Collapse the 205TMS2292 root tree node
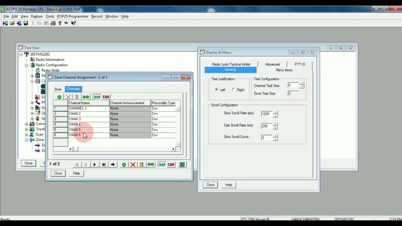Viewport: 402px width, 226px height. (21, 55)
